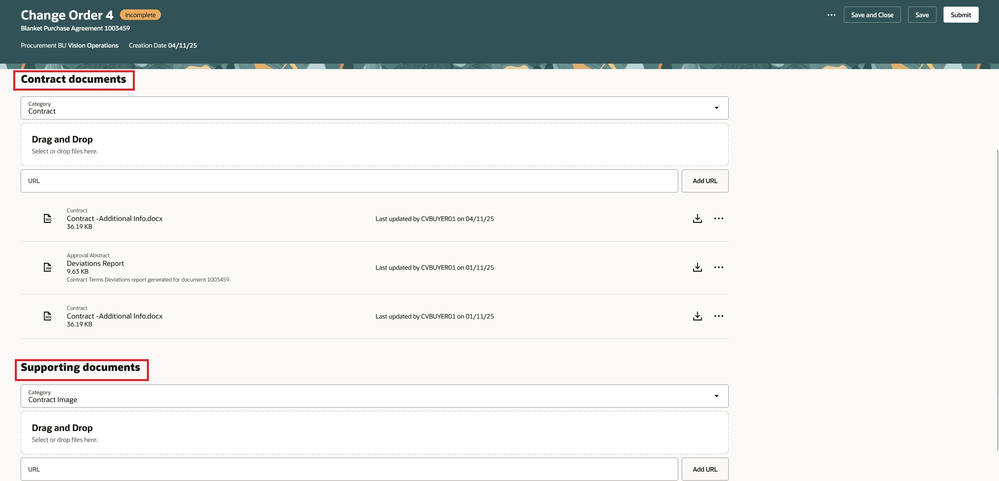
Task: Open the page-level ellipsis actions menu
Action: (831, 14)
